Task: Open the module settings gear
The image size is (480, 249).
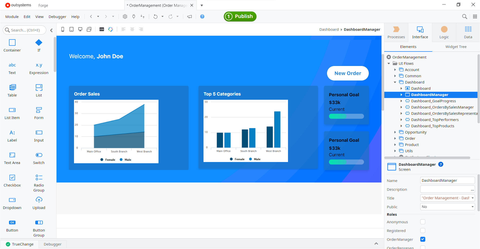Action: click(x=125, y=16)
